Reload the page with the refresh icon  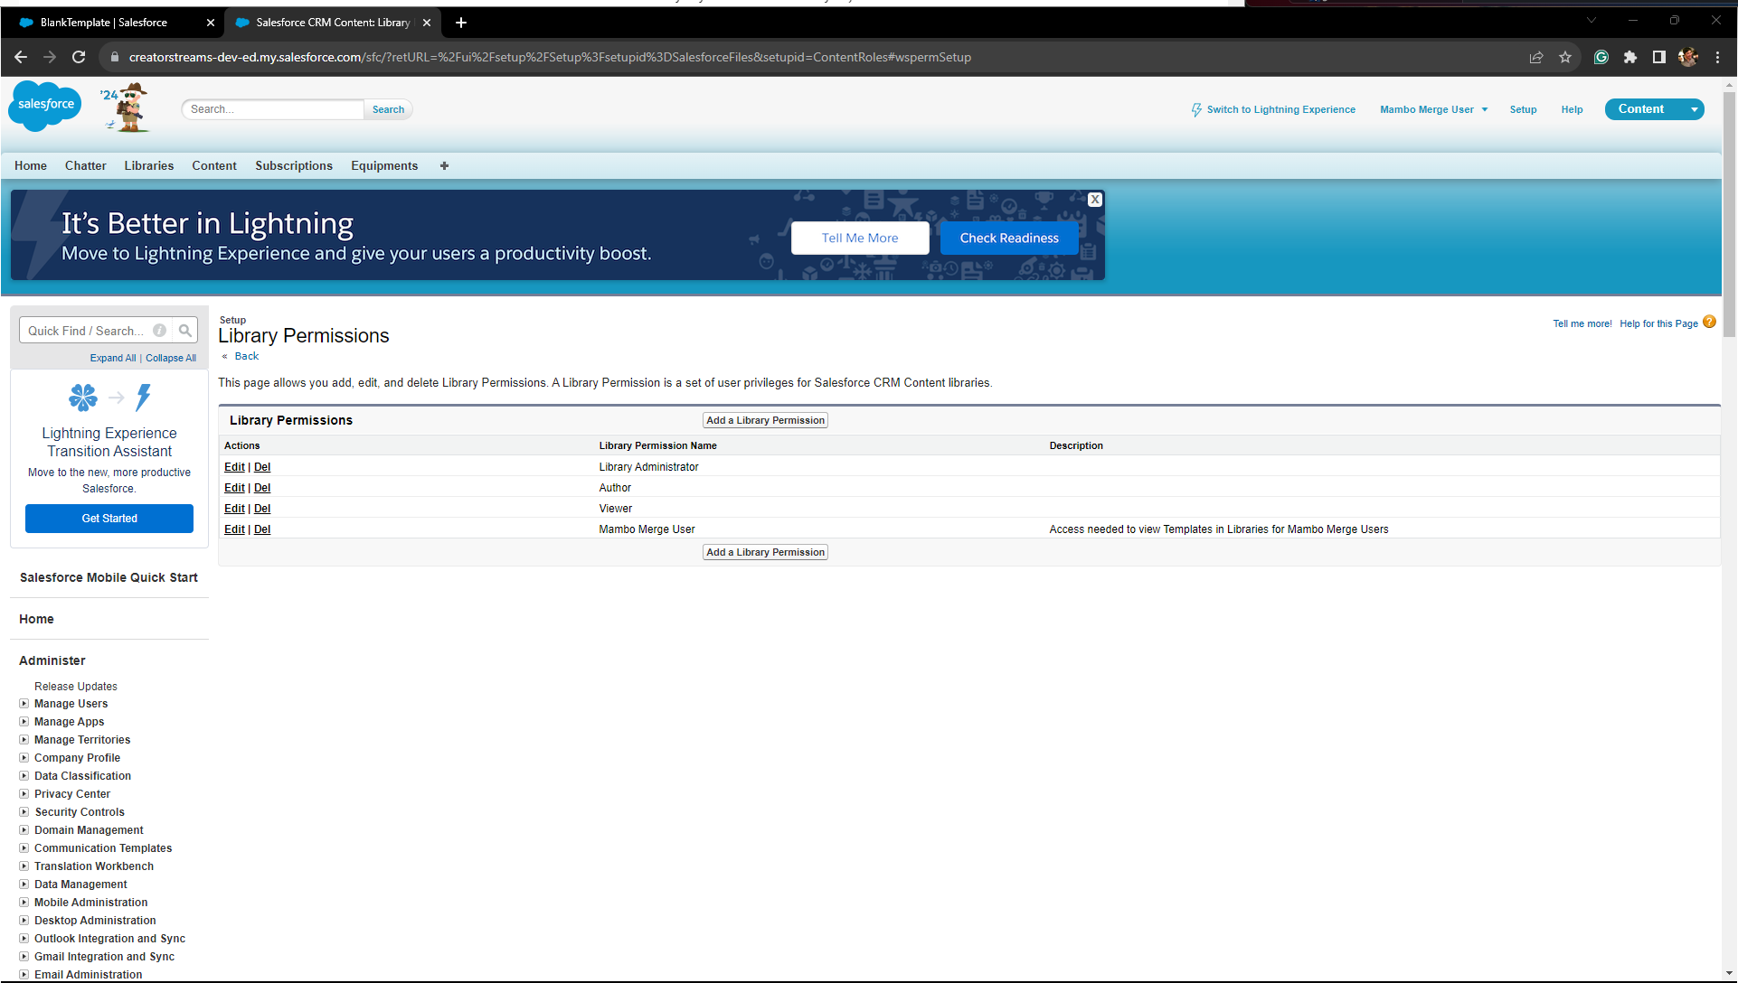click(79, 57)
